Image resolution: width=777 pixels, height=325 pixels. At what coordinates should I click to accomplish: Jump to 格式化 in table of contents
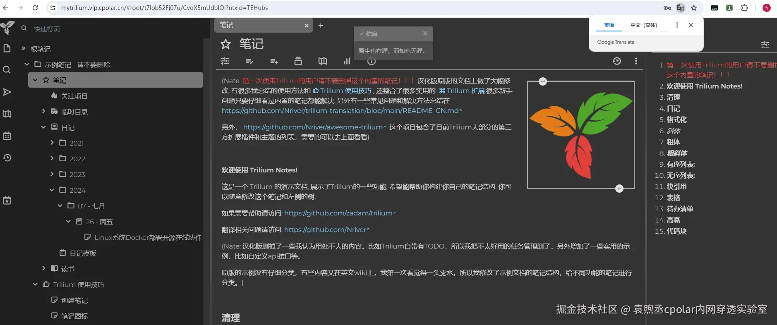676,119
